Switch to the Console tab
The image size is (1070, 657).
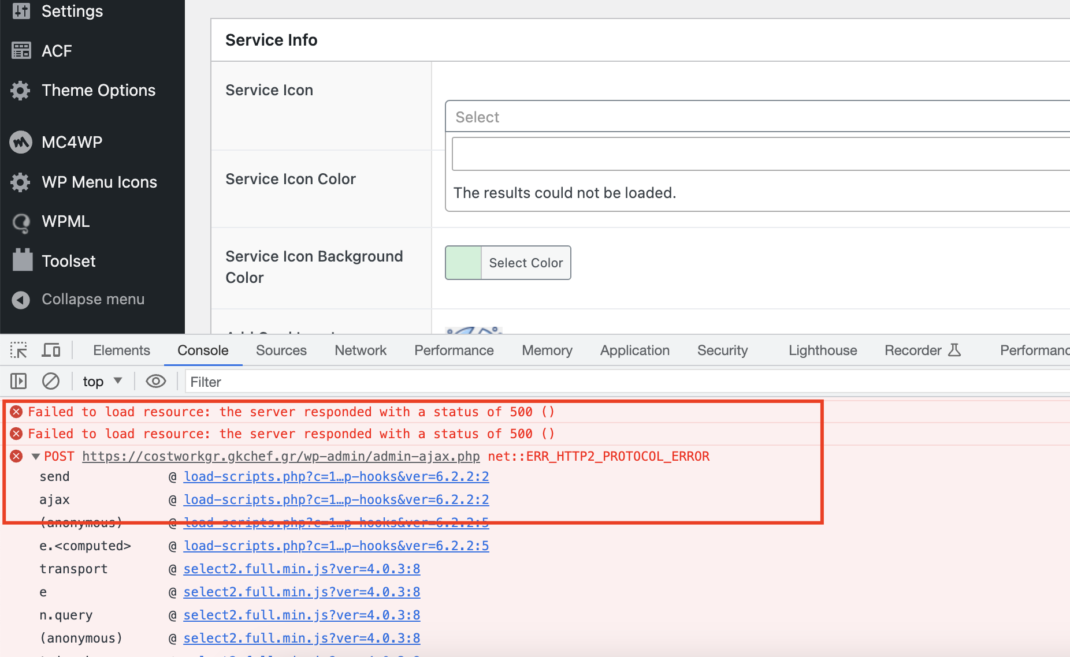pyautogui.click(x=203, y=350)
